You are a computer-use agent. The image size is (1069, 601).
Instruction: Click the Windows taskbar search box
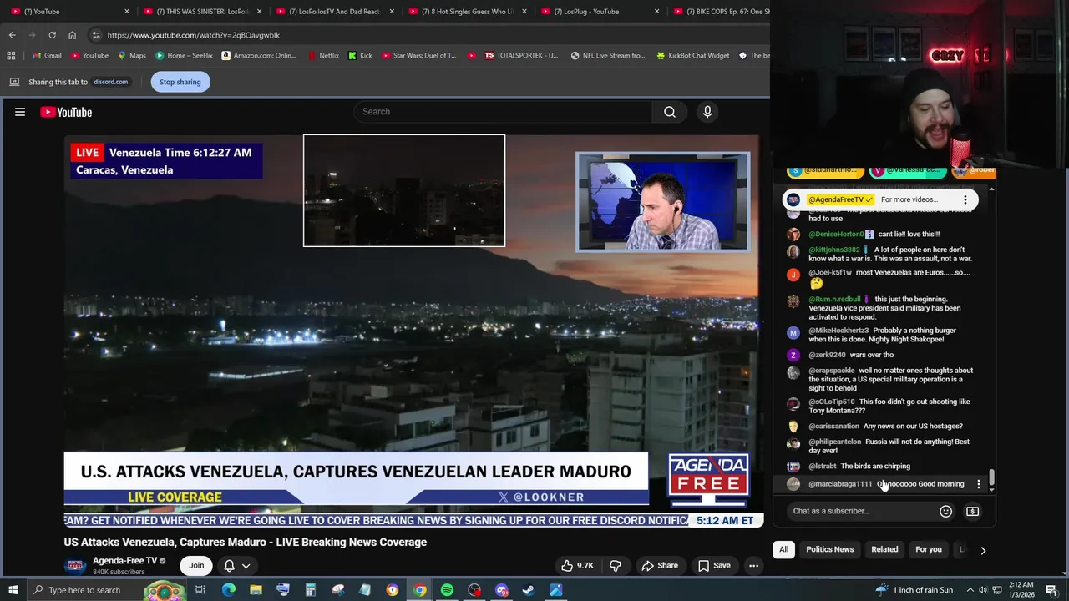pos(94,590)
